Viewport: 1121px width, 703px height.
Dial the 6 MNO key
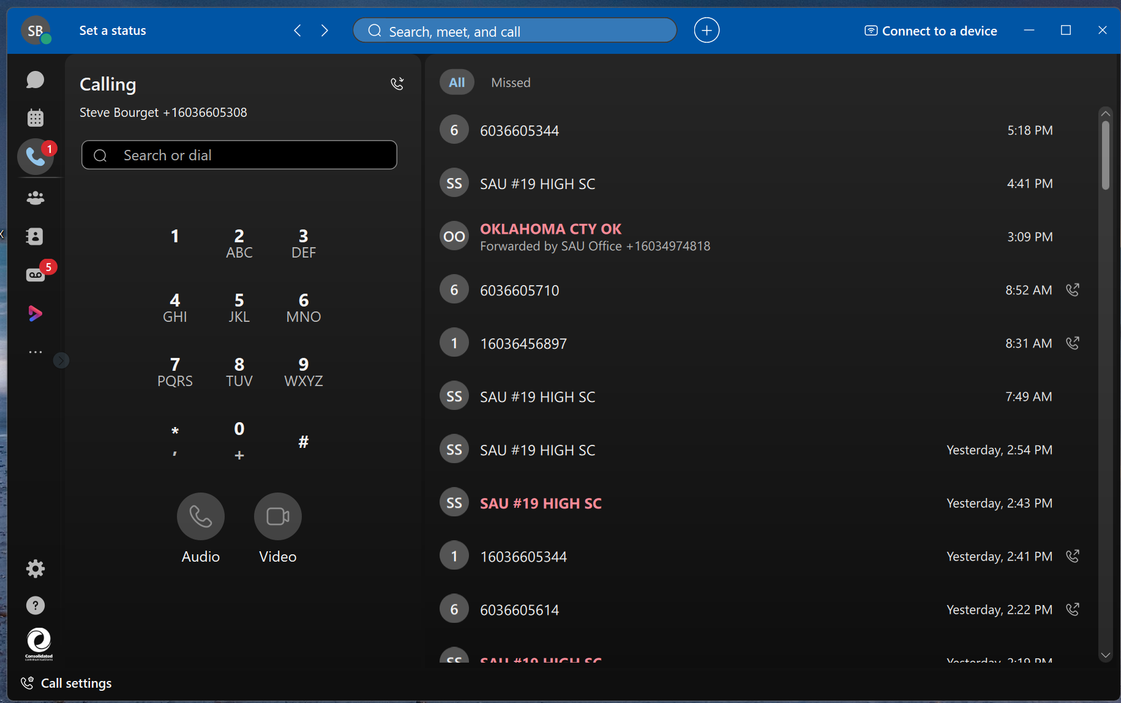point(304,308)
